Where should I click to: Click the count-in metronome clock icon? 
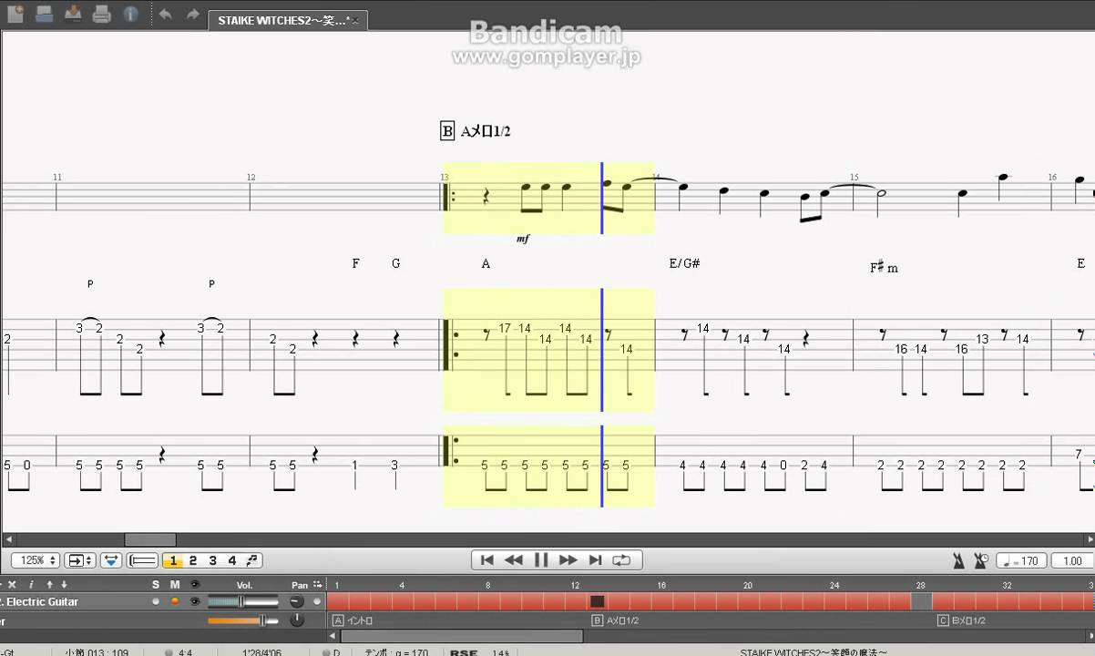click(x=980, y=561)
